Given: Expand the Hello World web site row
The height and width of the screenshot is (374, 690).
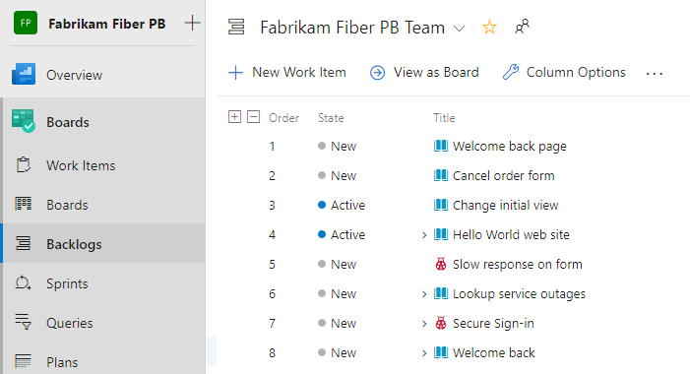Looking at the screenshot, I should [x=424, y=235].
